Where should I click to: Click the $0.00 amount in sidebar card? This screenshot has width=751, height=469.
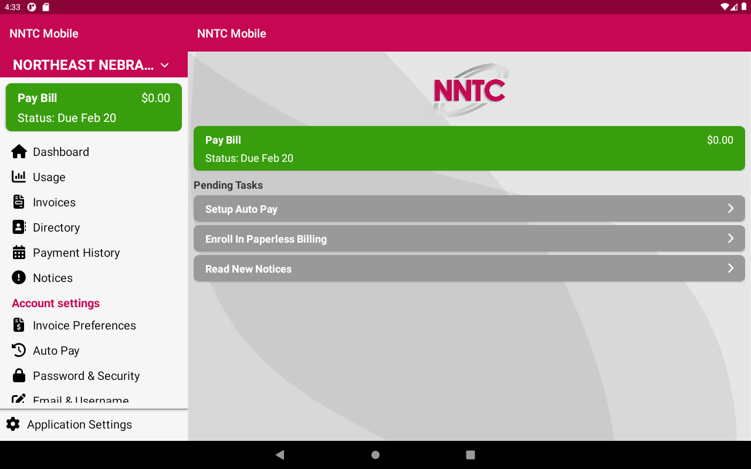(155, 98)
